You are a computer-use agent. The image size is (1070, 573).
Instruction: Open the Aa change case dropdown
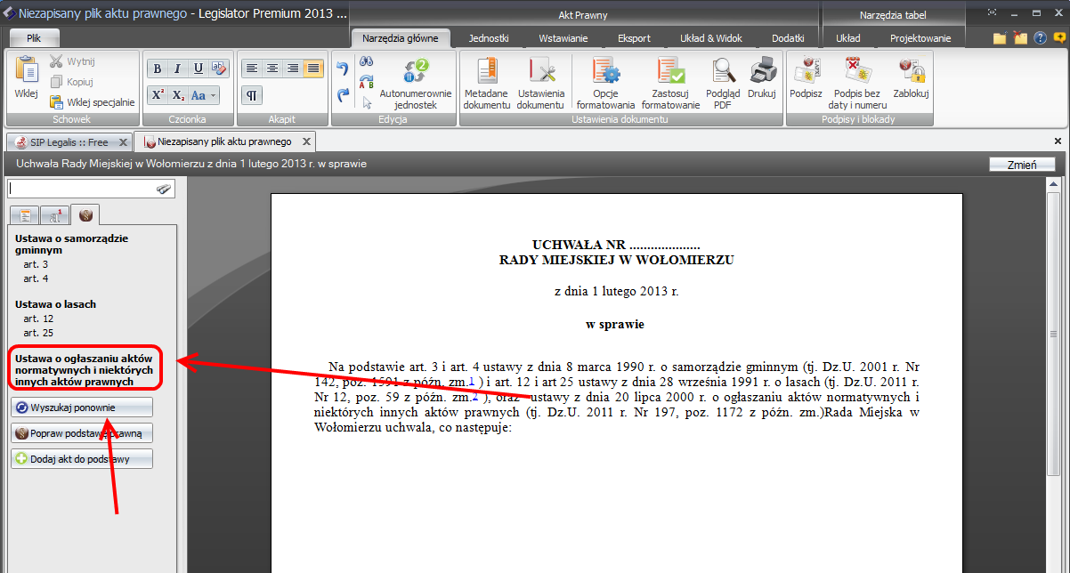pos(203,95)
